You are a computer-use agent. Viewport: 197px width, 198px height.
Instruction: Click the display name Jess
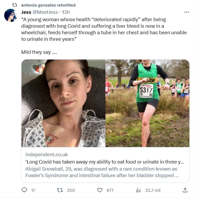point(26,12)
